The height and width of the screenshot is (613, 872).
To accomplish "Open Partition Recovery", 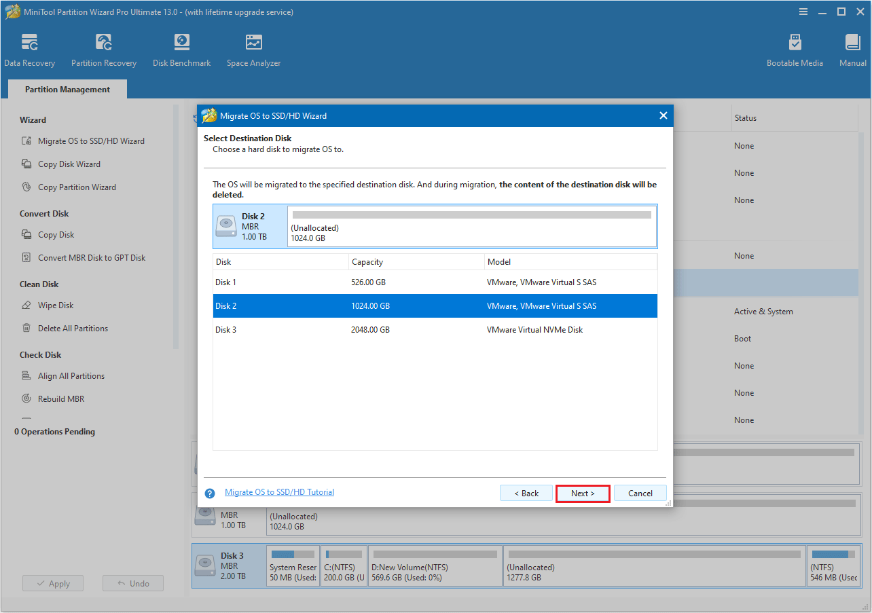I will (x=103, y=49).
